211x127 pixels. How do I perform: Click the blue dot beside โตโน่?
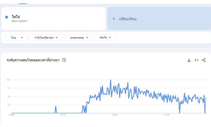[6, 17]
